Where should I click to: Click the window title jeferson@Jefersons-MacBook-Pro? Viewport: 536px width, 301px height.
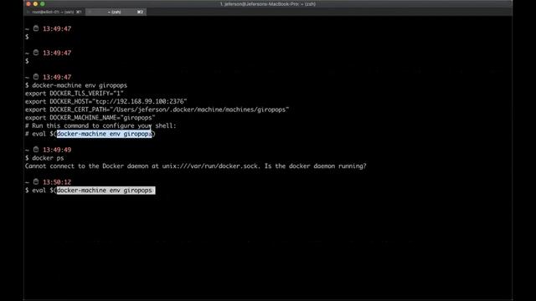click(268, 4)
